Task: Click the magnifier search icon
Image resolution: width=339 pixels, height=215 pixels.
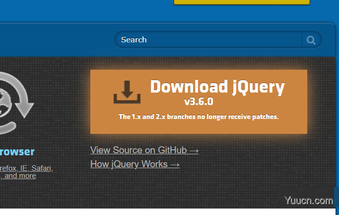Action: tap(311, 40)
